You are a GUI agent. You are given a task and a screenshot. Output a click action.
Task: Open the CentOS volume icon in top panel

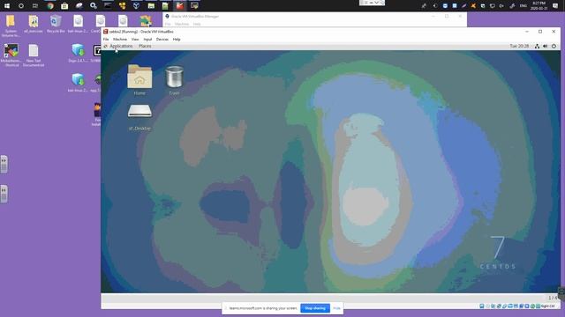(546, 46)
